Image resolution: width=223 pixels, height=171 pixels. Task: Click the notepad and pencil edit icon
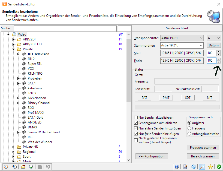click(x=185, y=167)
